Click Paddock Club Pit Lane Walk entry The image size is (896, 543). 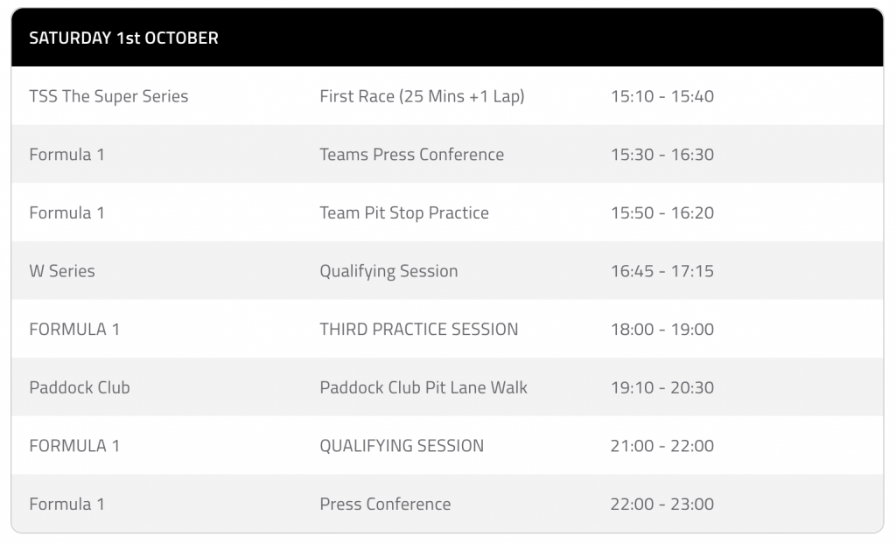(x=423, y=387)
